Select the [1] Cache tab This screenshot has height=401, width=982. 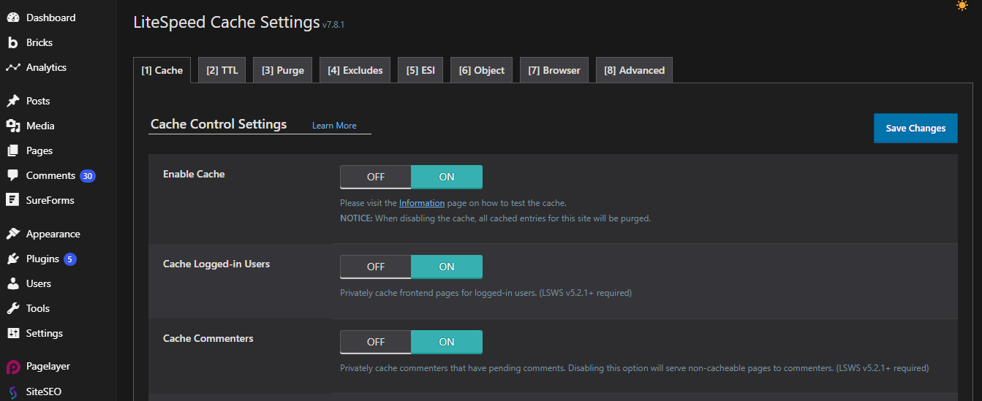pyautogui.click(x=162, y=70)
